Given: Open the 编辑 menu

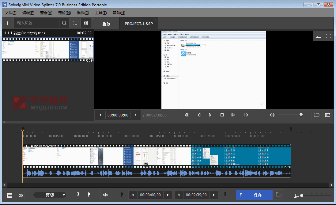Looking at the screenshot, I should click(x=28, y=13).
